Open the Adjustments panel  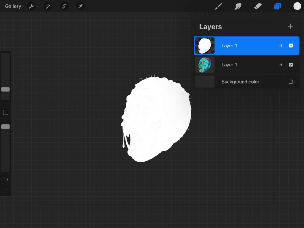[48, 6]
